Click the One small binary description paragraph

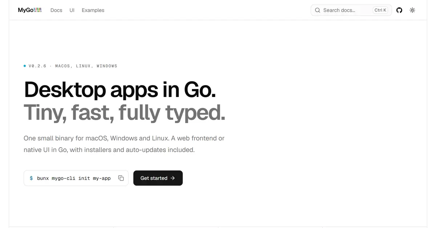coord(124,144)
